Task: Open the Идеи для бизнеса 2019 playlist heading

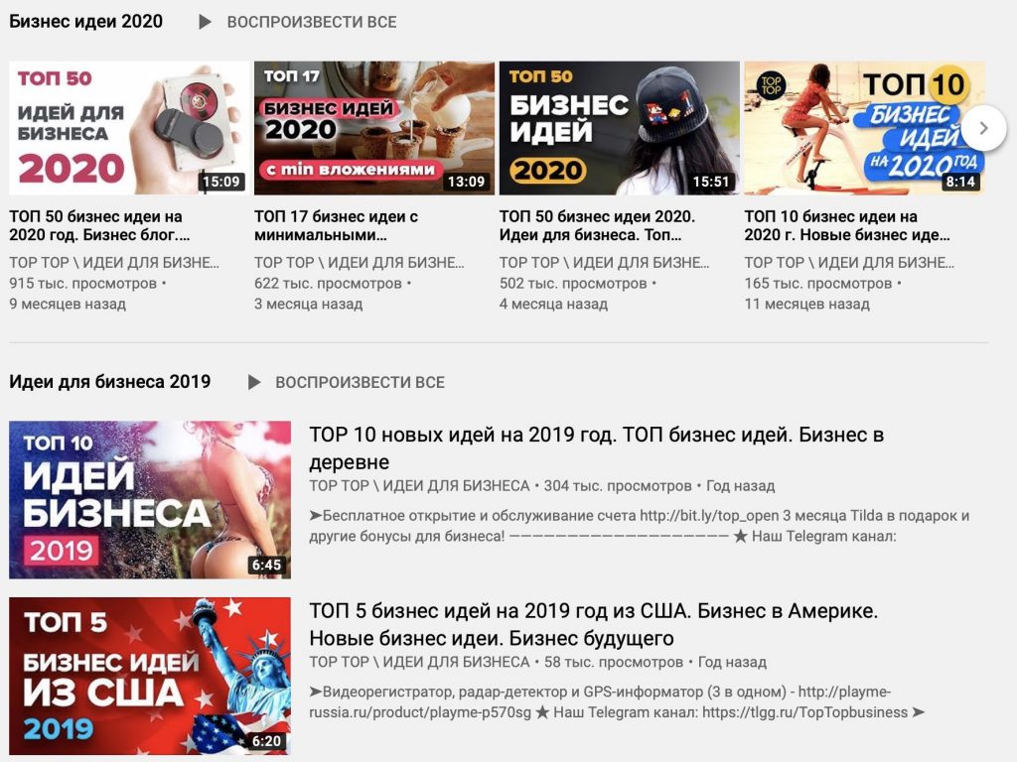Action: pos(110,382)
